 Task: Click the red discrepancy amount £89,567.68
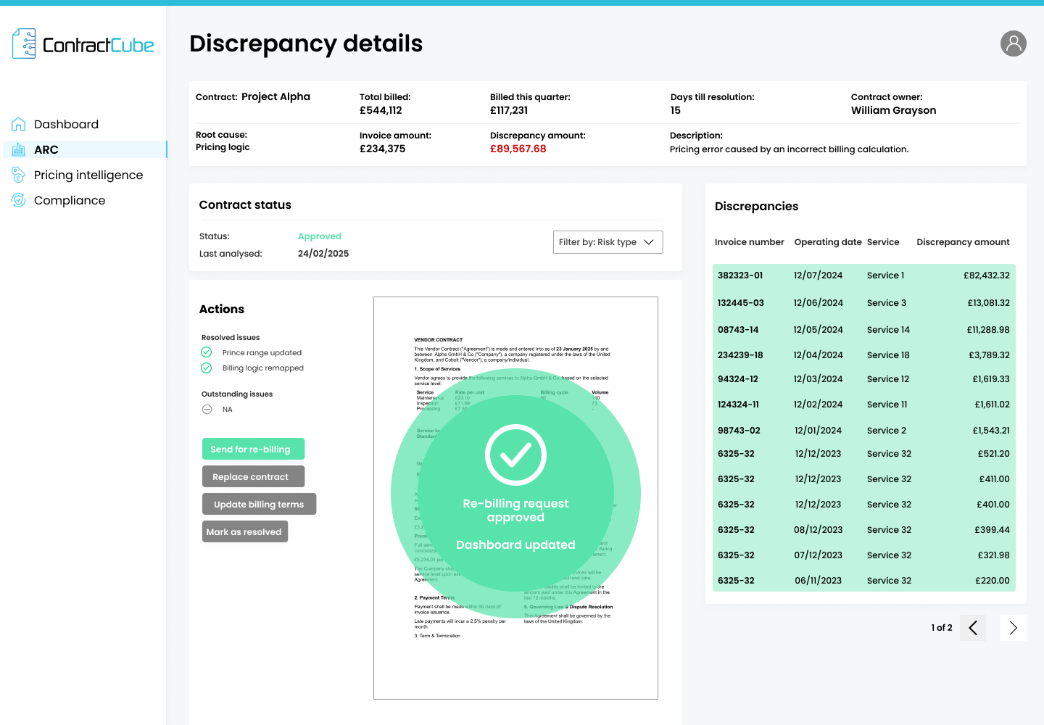pos(518,149)
